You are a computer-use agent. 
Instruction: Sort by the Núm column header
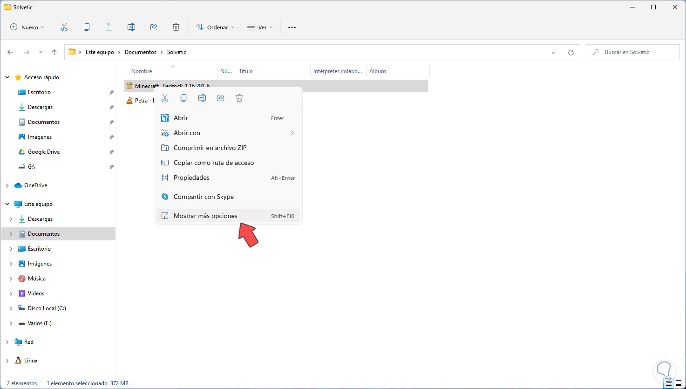click(226, 71)
